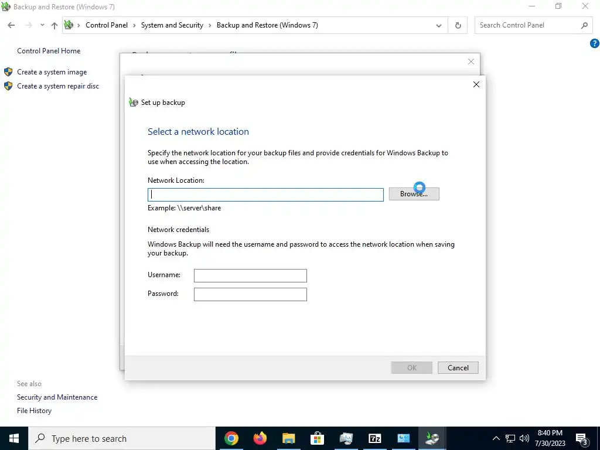600x450 pixels.
Task: Click the search magnifier icon
Action: (x=584, y=25)
